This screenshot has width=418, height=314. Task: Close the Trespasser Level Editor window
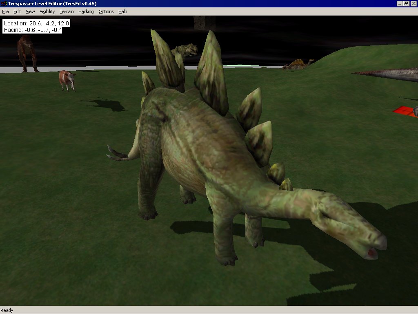[x=414, y=3]
